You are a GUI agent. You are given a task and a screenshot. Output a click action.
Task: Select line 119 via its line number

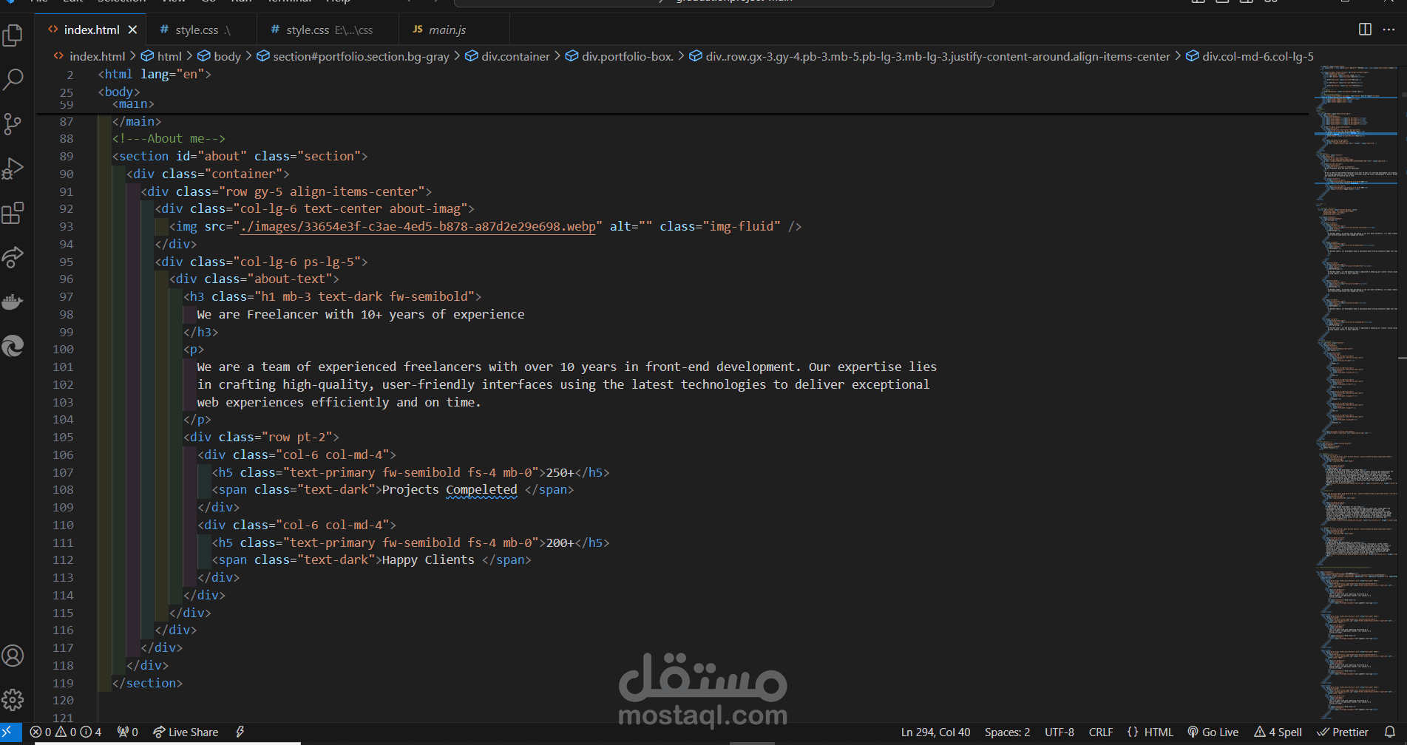[x=63, y=683]
